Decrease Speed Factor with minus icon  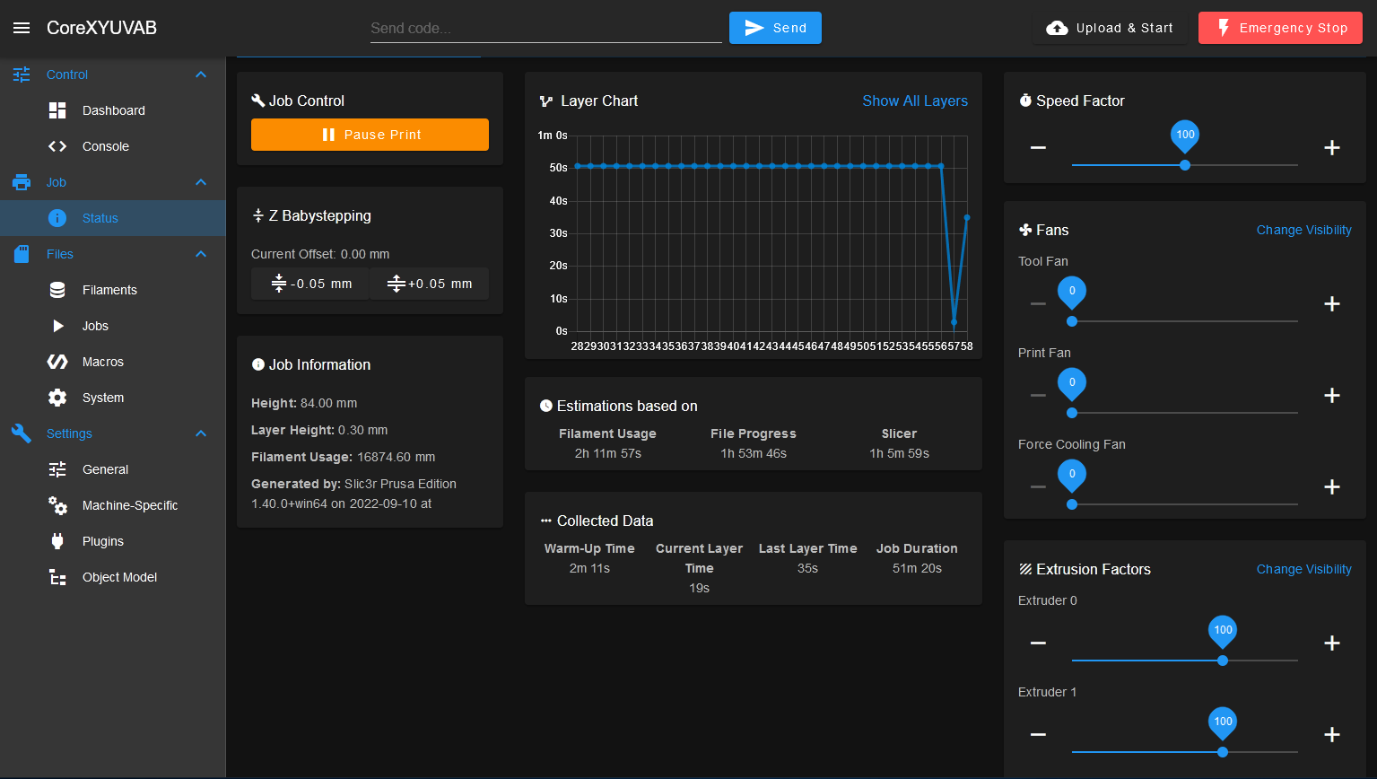click(1038, 147)
